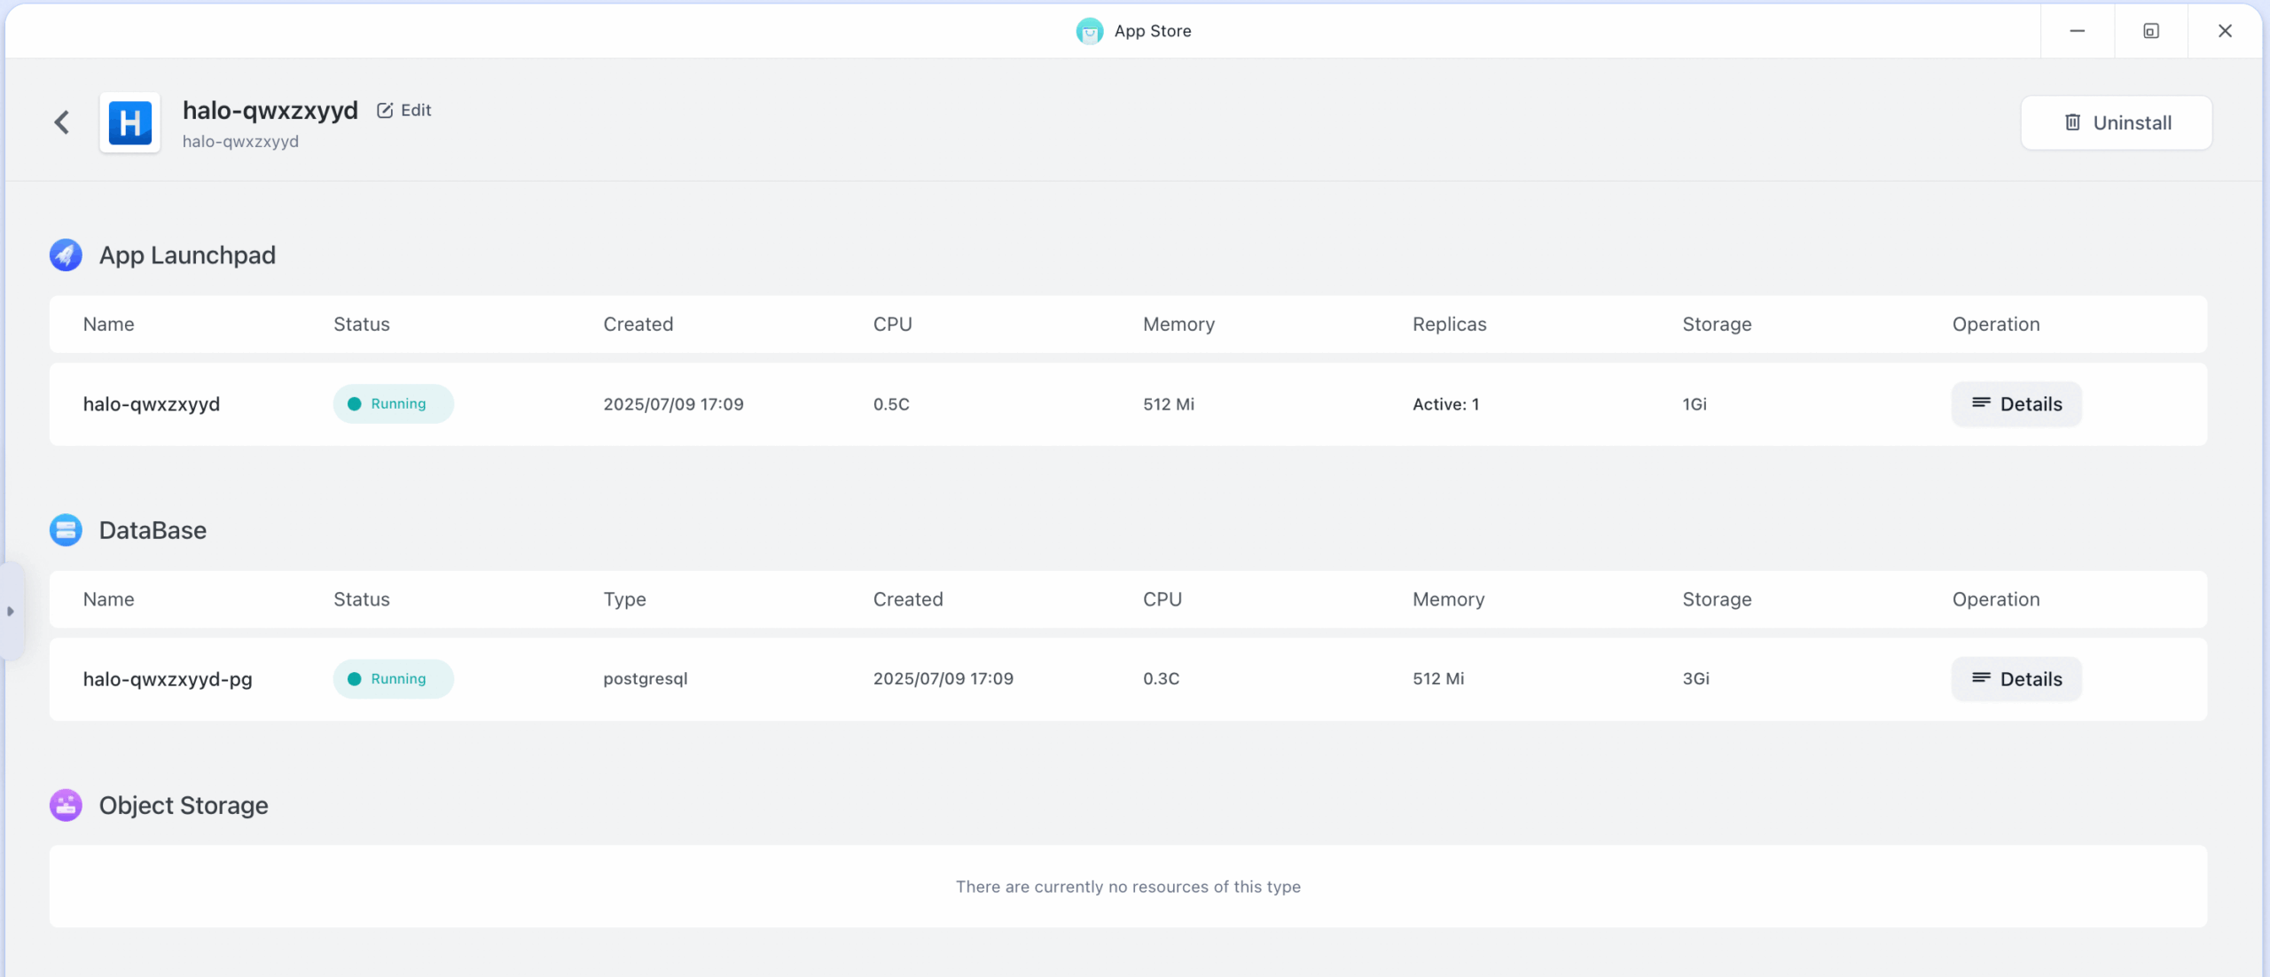The width and height of the screenshot is (2270, 977).
Task: Click the App Launchpad rocket icon
Action: (x=66, y=255)
